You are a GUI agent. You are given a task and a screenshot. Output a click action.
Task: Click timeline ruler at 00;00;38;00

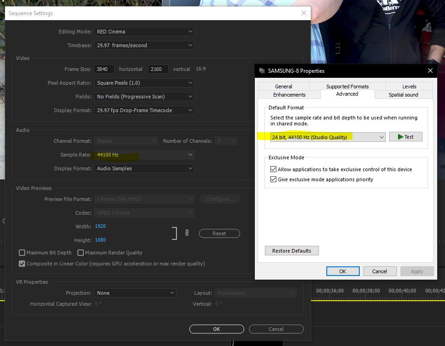366,291
